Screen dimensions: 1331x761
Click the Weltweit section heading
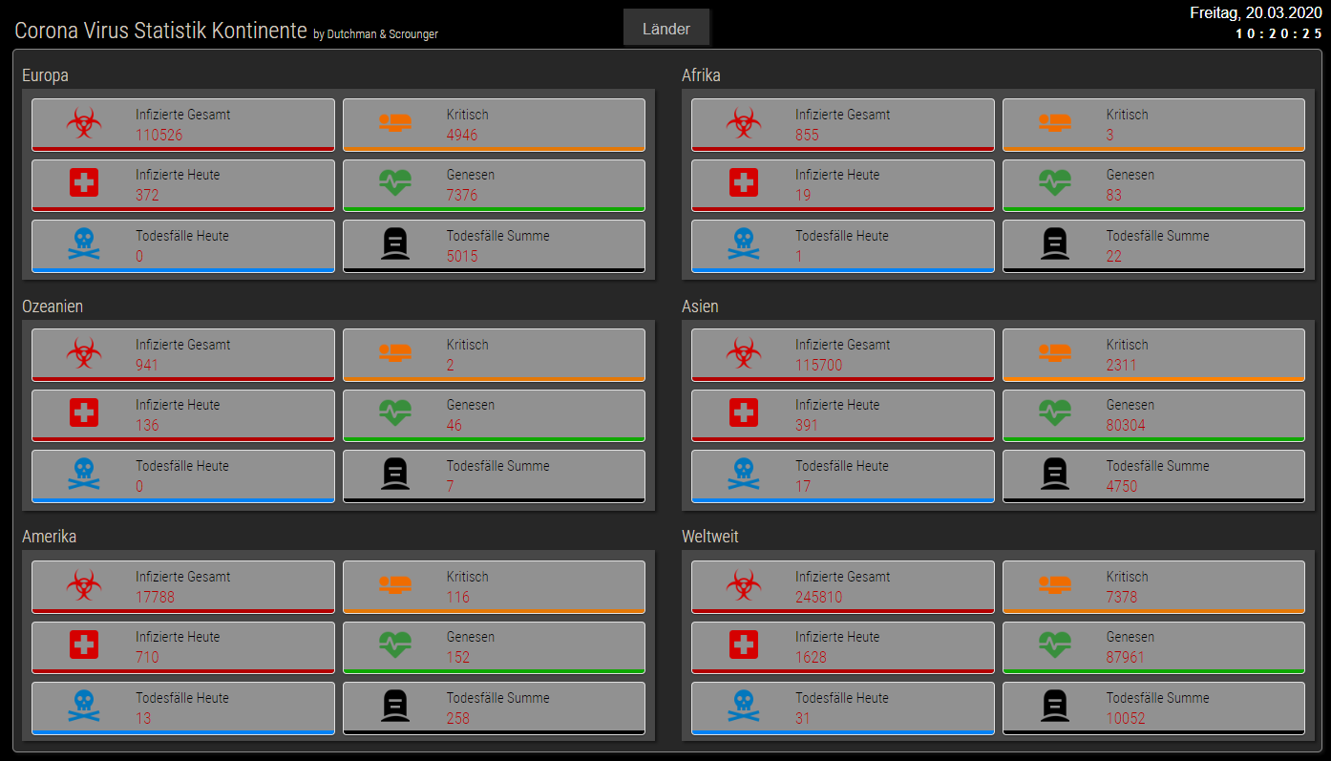710,537
